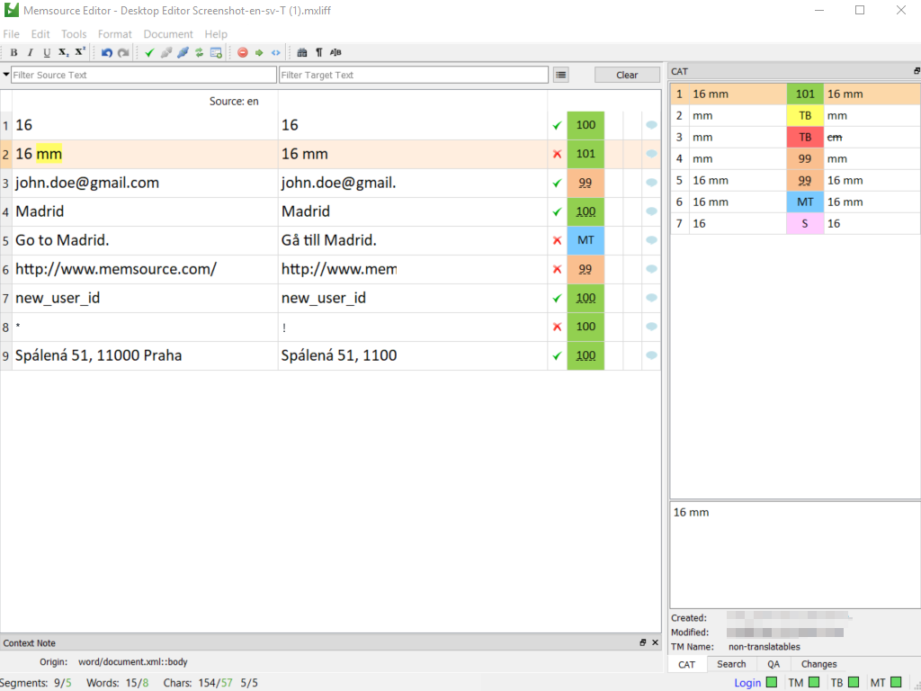The image size is (921, 691).
Task: Select the blue MT match badge on segment 6
Action: tap(805, 202)
